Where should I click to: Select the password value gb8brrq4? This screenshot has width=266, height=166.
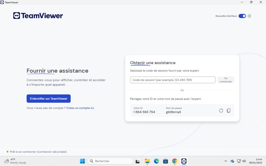[x=173, y=112]
